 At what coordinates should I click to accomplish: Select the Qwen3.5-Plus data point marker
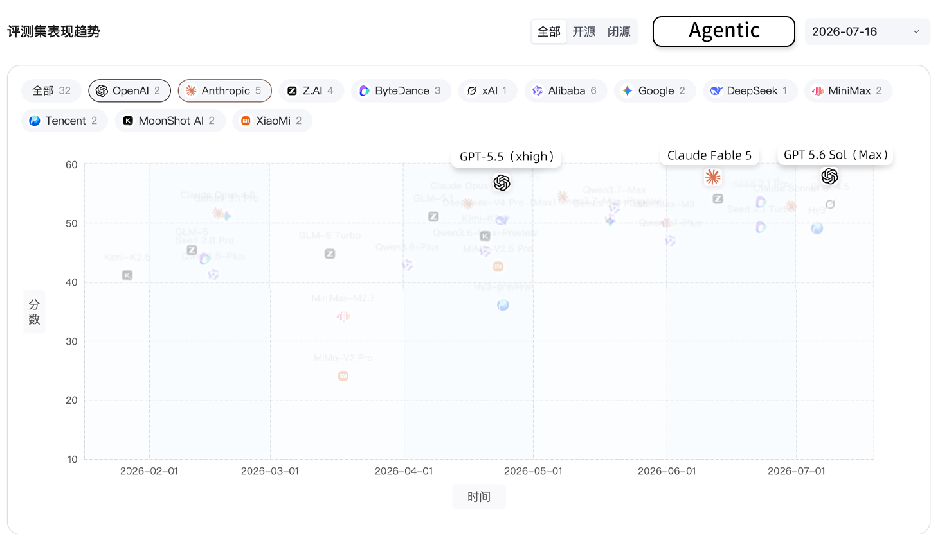213,274
